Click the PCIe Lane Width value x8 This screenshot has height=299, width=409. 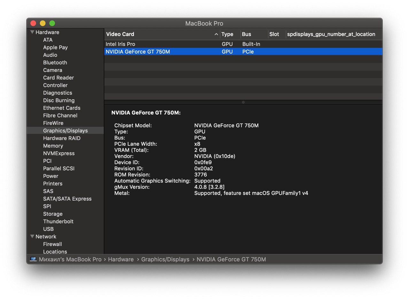tap(197, 144)
